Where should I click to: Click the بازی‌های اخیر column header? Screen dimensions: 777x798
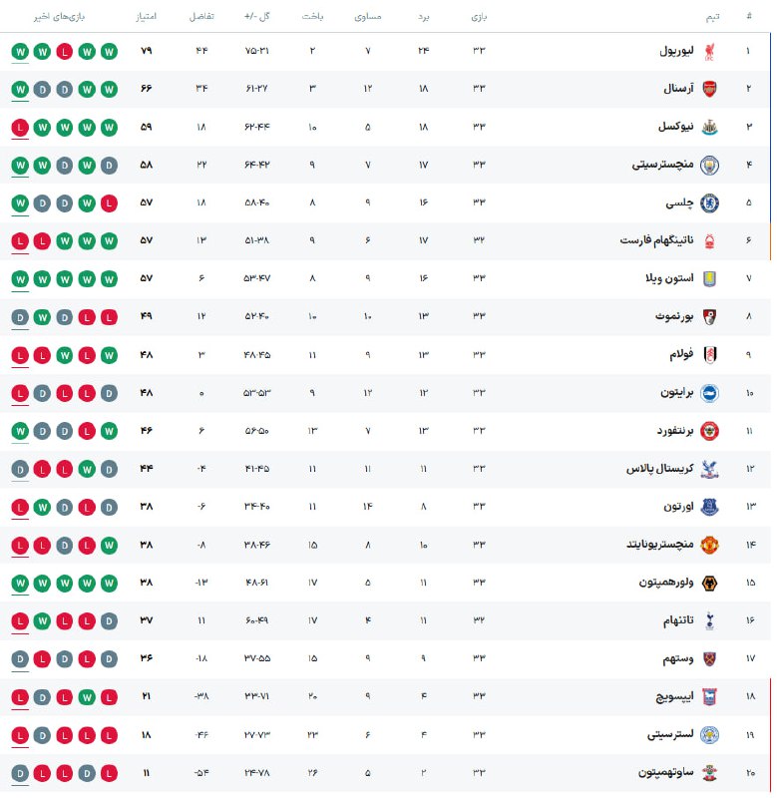click(57, 17)
